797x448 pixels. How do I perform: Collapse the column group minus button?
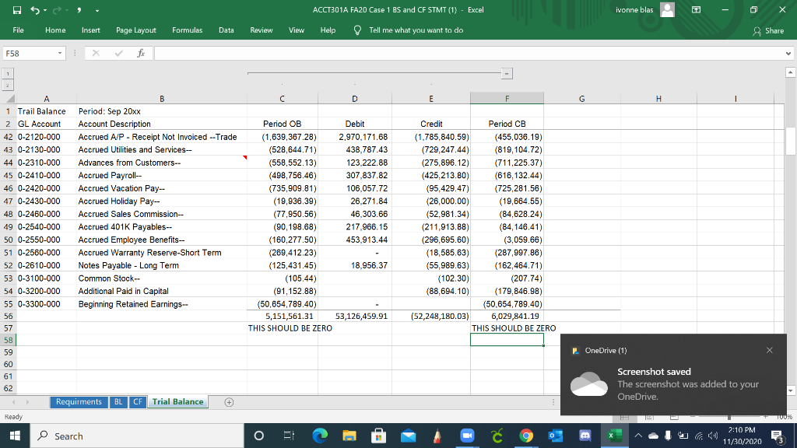pos(507,74)
